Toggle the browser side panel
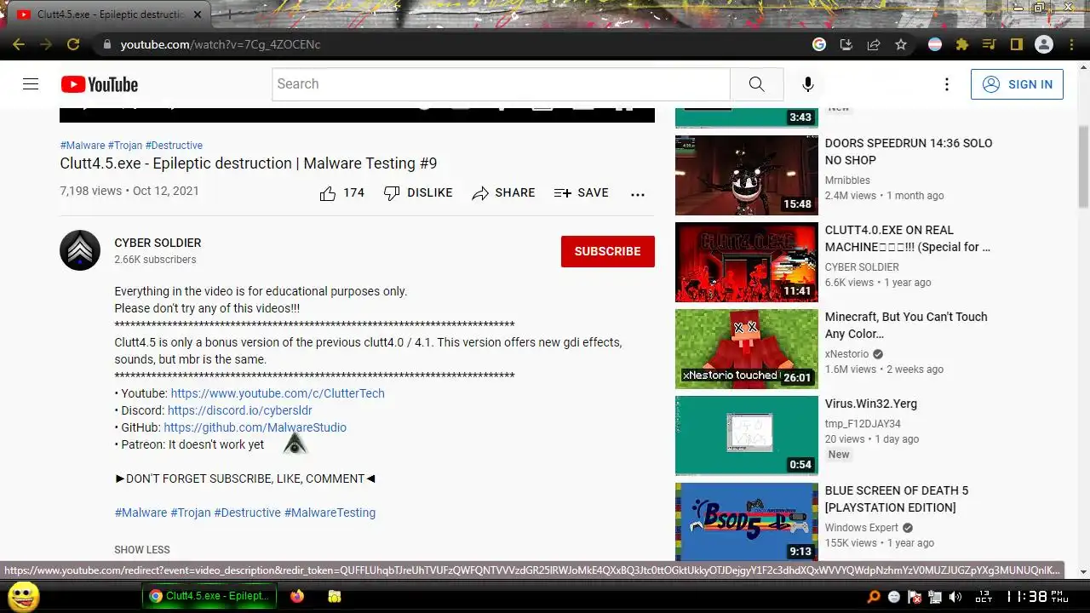 1016,44
